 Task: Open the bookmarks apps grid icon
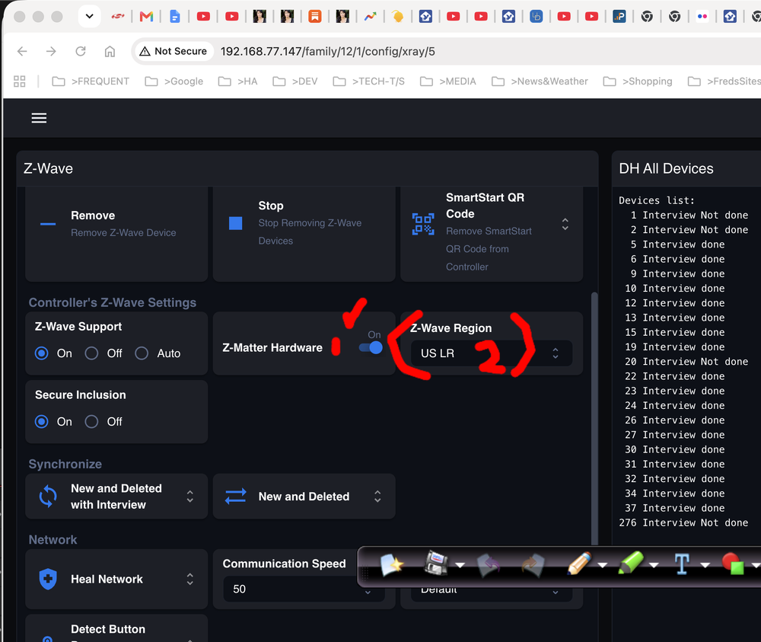coord(20,81)
